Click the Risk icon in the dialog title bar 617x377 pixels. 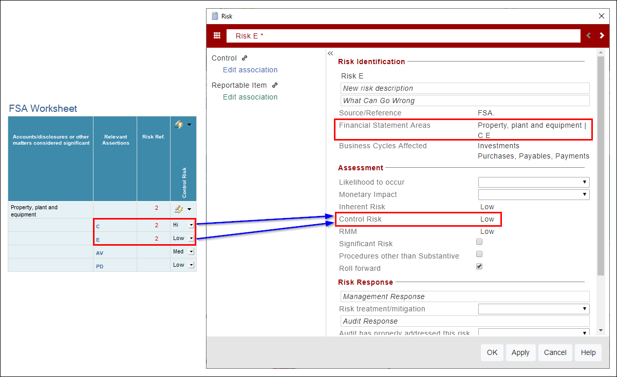215,16
